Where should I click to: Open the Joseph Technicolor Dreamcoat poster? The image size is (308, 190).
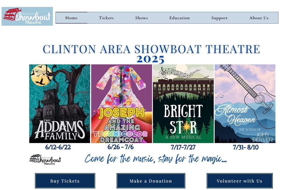coord(121,104)
